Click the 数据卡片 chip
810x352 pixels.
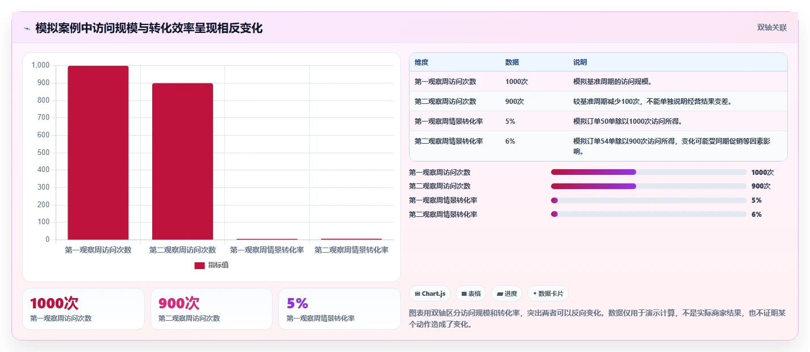(x=548, y=294)
